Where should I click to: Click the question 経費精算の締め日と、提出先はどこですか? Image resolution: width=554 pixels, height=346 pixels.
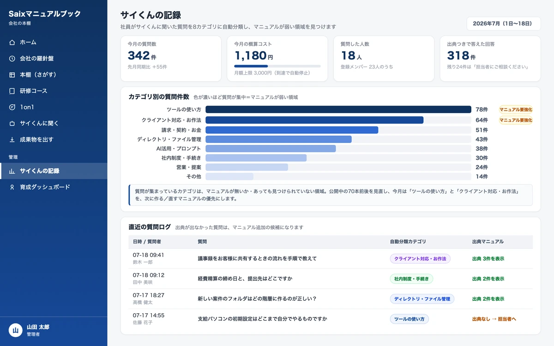point(245,279)
